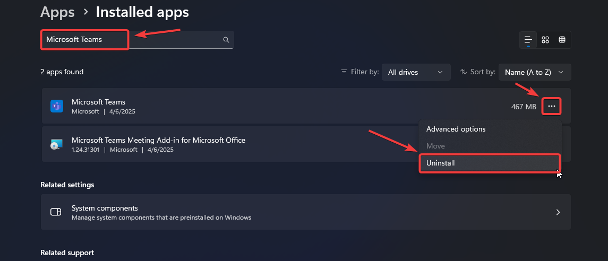Click the search magnifier icon
The height and width of the screenshot is (261, 608).
pos(226,40)
